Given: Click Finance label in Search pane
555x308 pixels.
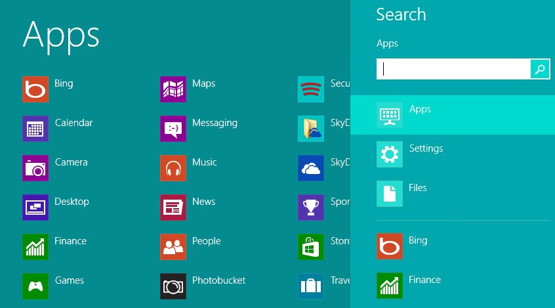Looking at the screenshot, I should coord(424,280).
